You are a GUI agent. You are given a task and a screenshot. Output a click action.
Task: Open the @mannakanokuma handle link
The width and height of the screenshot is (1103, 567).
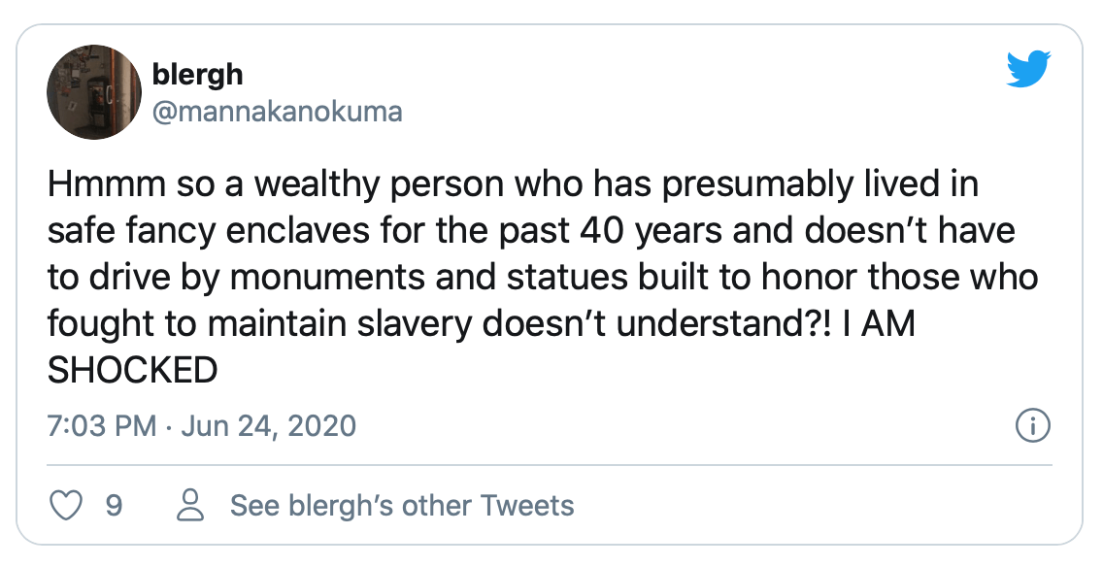point(277,112)
